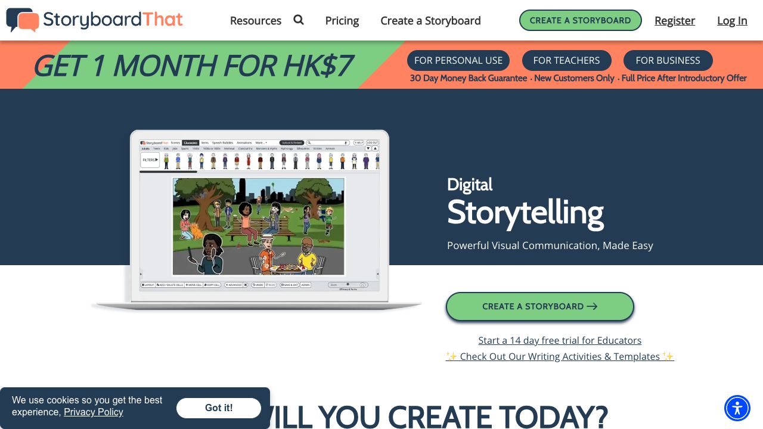Open the Register link
The width and height of the screenshot is (763, 429).
coord(675,20)
